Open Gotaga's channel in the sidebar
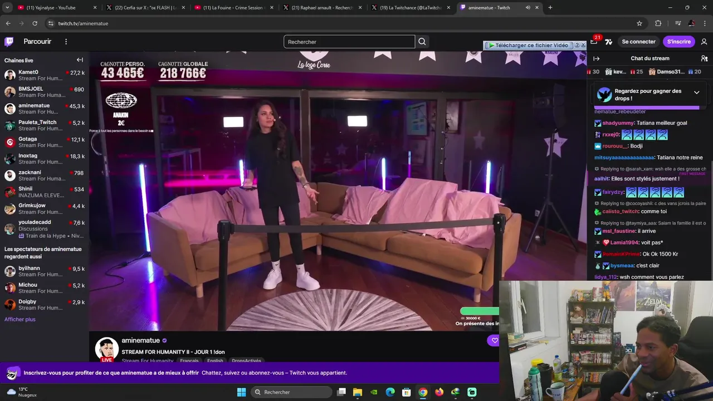The width and height of the screenshot is (713, 401). [45, 142]
